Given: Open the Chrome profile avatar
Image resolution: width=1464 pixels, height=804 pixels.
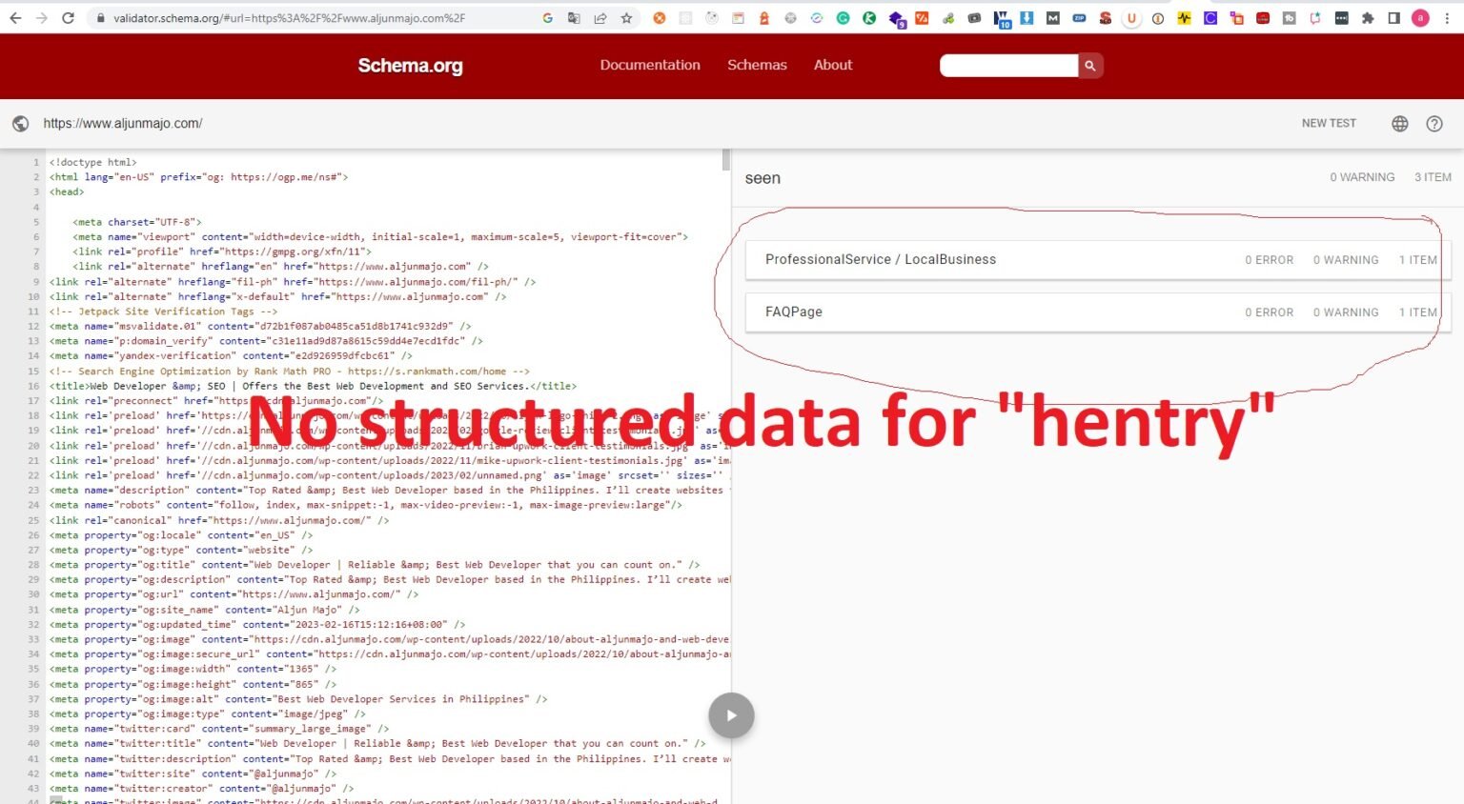Looking at the screenshot, I should coord(1420,17).
